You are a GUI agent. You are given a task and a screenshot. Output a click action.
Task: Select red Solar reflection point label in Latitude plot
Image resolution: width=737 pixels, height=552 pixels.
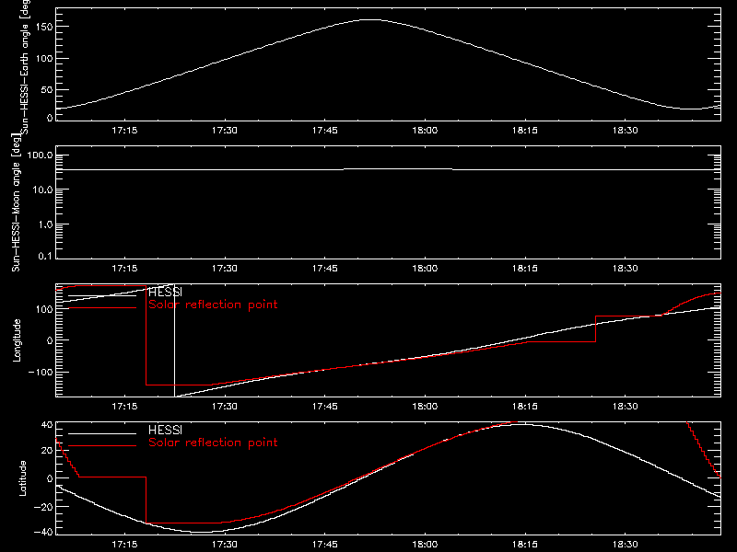[x=213, y=443]
